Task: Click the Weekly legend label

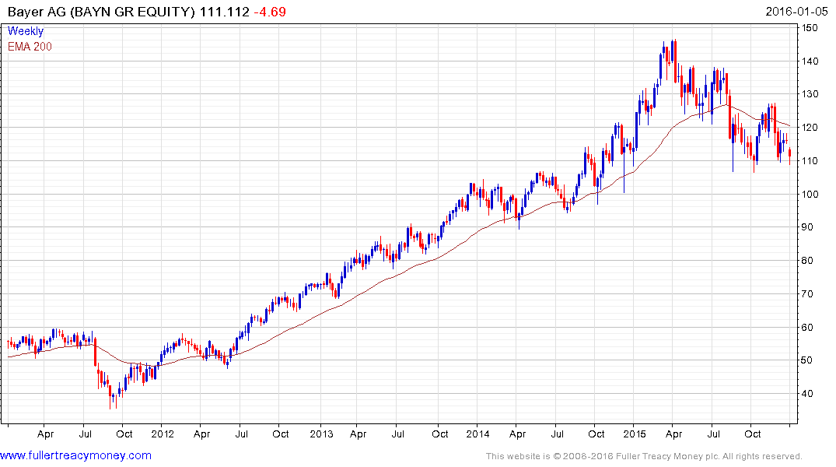Action: (x=25, y=31)
